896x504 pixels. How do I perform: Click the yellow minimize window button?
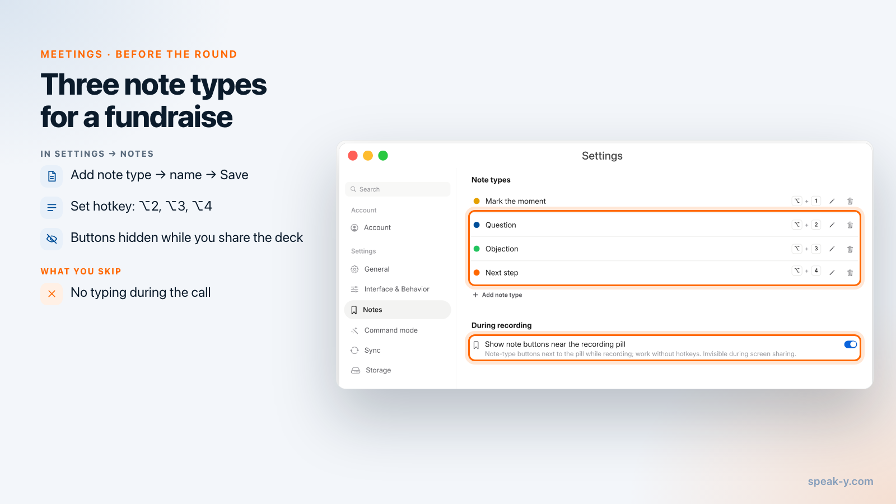coord(368,156)
